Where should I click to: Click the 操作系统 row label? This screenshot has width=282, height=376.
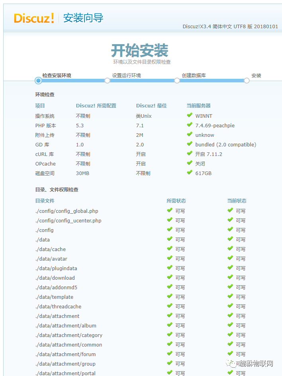pyautogui.click(x=45, y=116)
